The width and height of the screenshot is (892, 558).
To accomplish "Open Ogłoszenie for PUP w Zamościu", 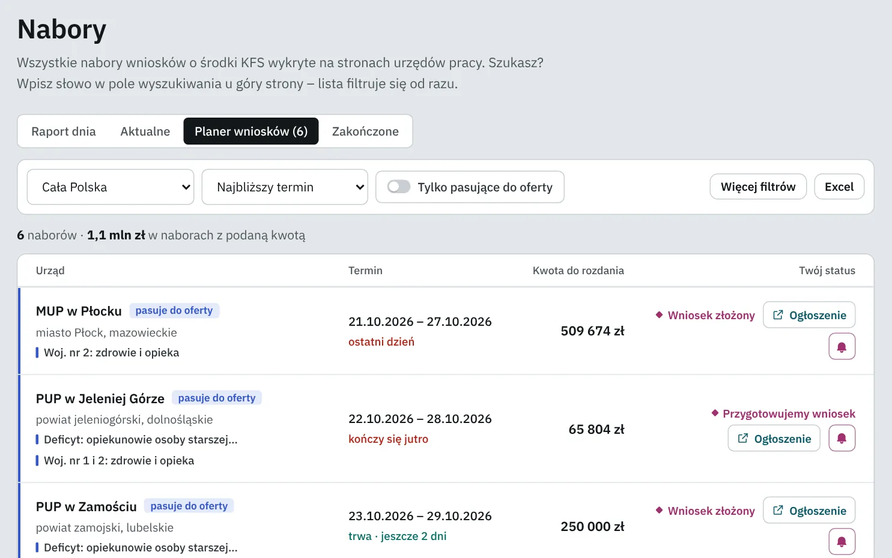I will tap(809, 511).
